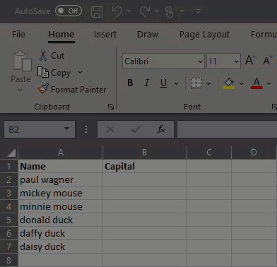Click the Touch/Mouse Mode hand icon

(169, 12)
